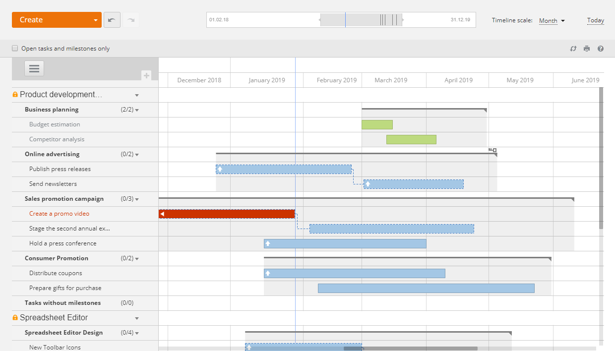
Task: Collapse the Product development project
Action: pos(137,95)
